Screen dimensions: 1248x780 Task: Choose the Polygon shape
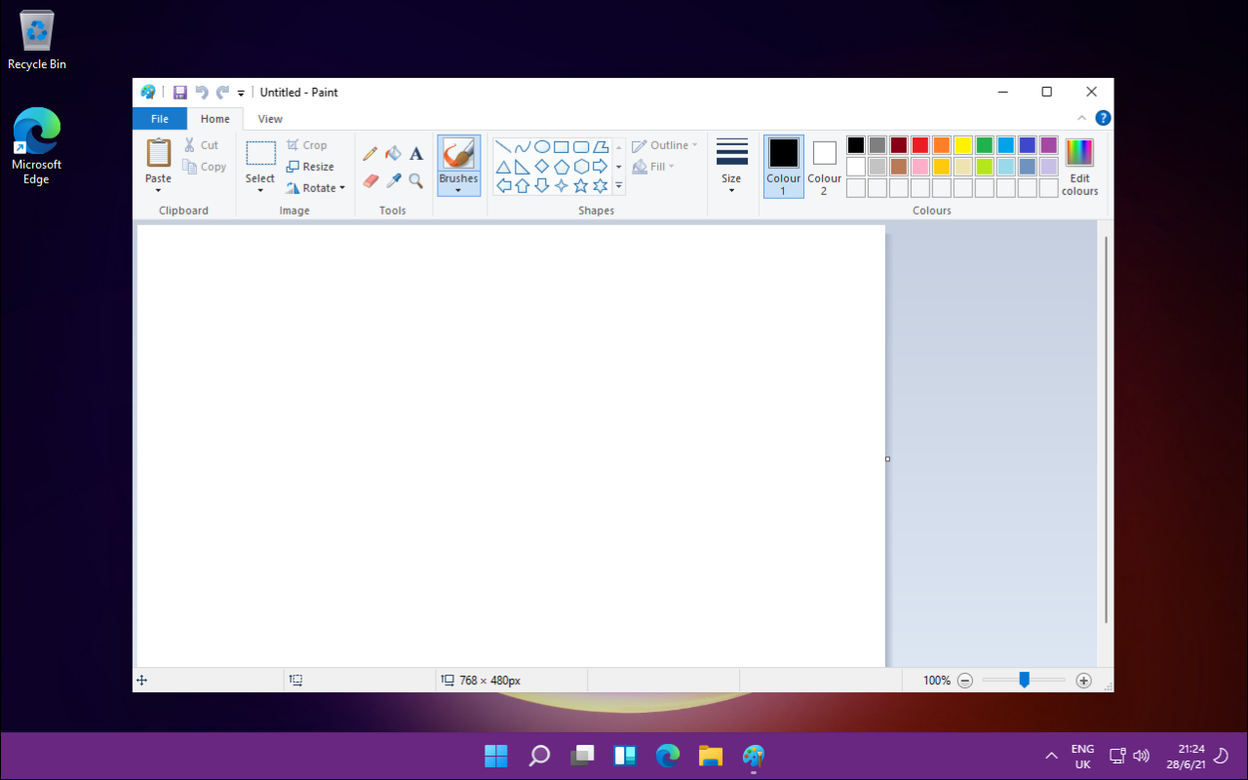pyautogui.click(x=601, y=147)
